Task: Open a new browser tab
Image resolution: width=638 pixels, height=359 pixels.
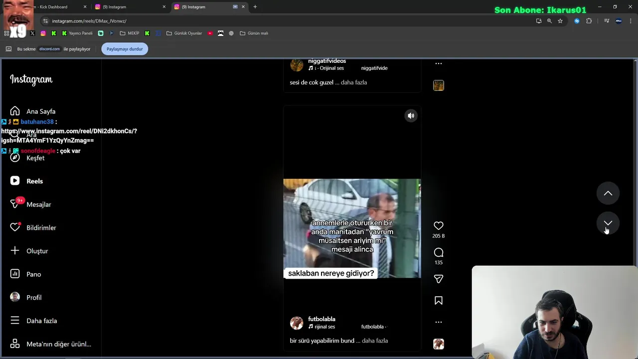Action: (255, 7)
